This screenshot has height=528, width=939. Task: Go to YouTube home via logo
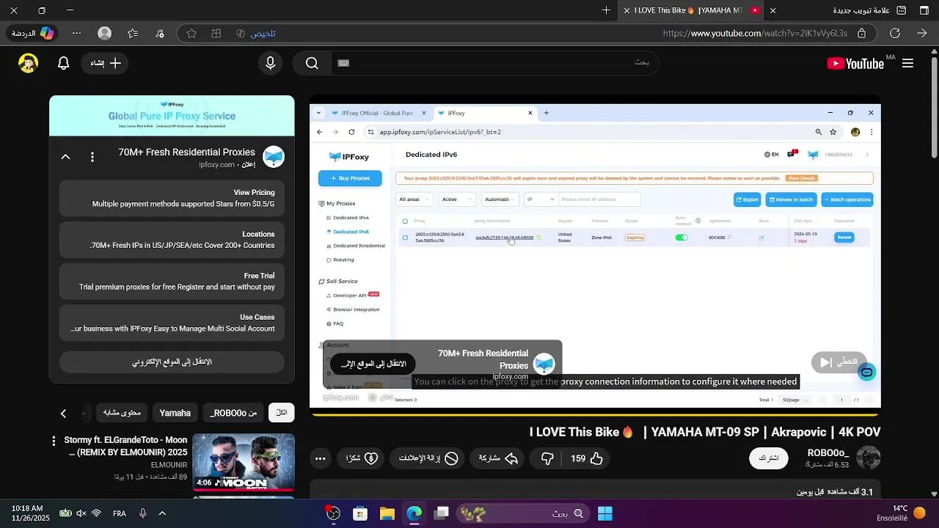[x=855, y=64]
